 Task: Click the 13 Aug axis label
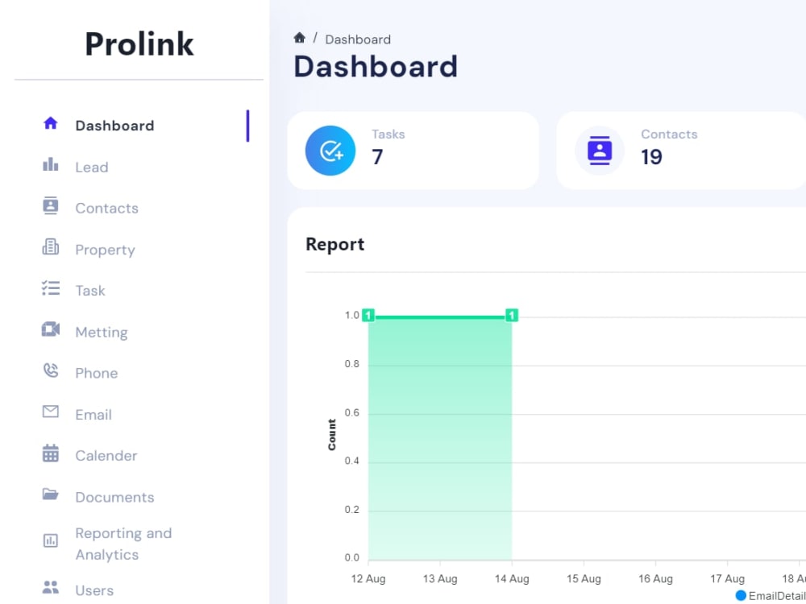[440, 579]
